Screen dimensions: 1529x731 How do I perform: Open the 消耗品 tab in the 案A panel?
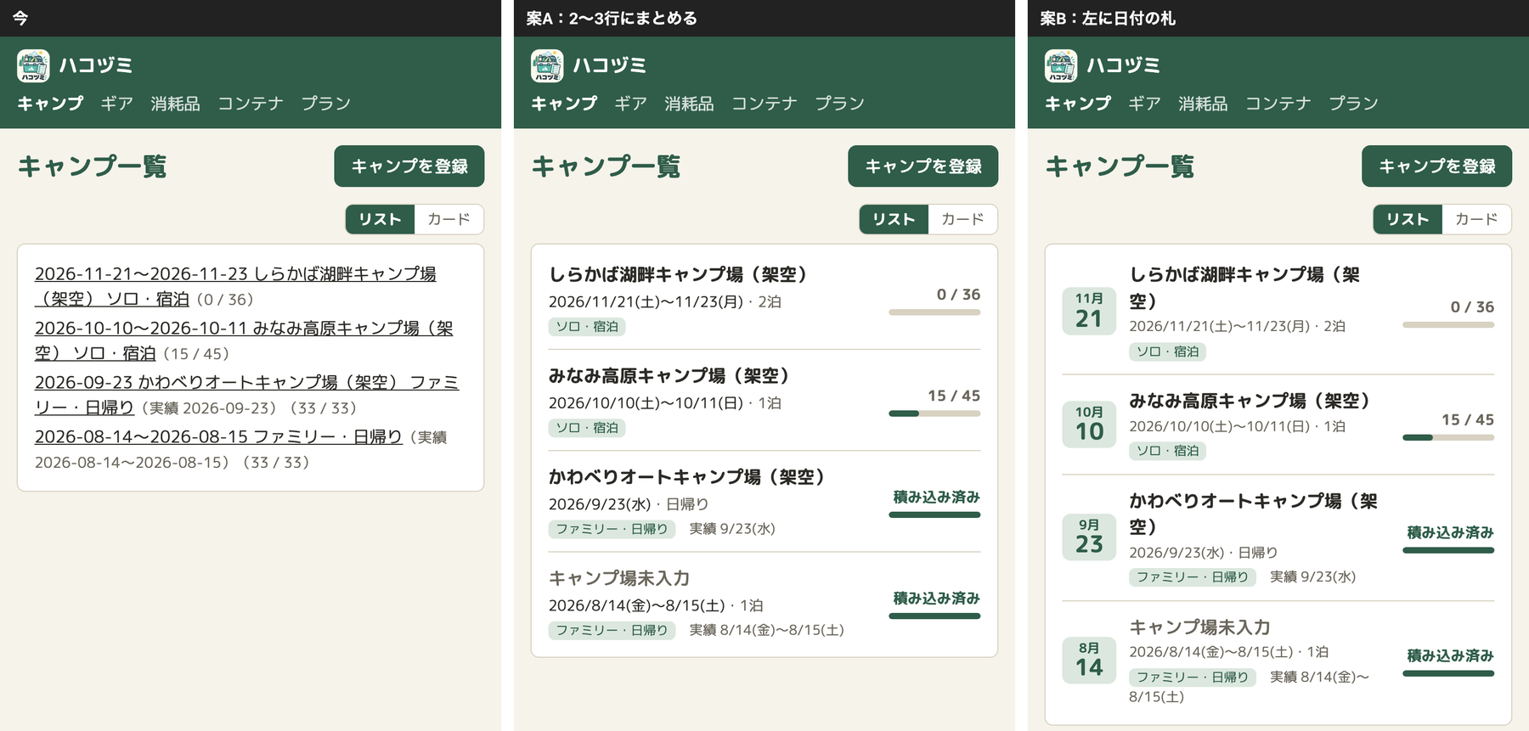[689, 104]
